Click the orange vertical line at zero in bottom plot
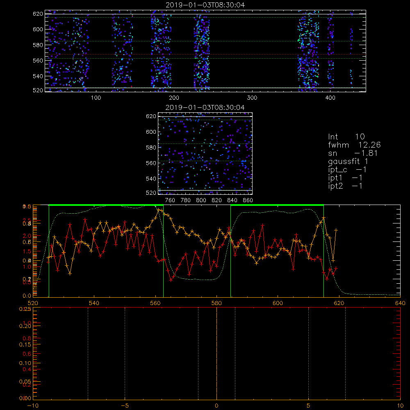Screen dimensions: 410x410 click(216, 354)
